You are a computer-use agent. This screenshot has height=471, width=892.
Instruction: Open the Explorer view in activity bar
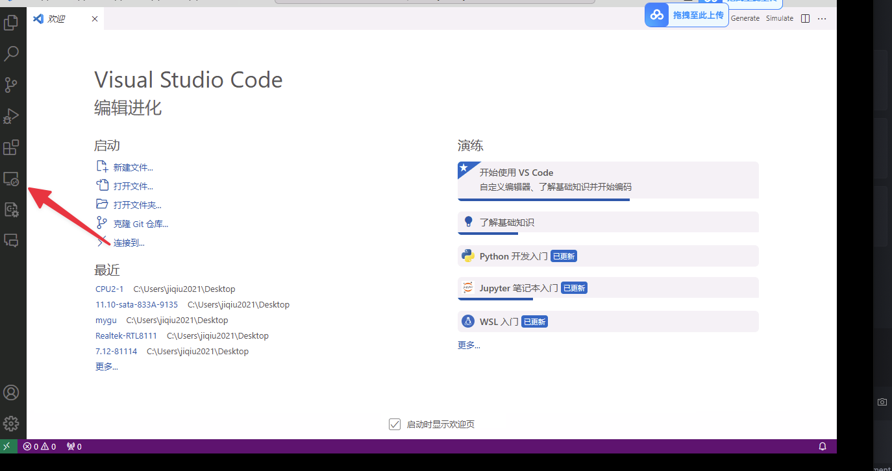[11, 23]
